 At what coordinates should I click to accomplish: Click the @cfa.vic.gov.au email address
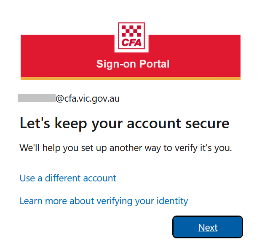[x=88, y=99]
